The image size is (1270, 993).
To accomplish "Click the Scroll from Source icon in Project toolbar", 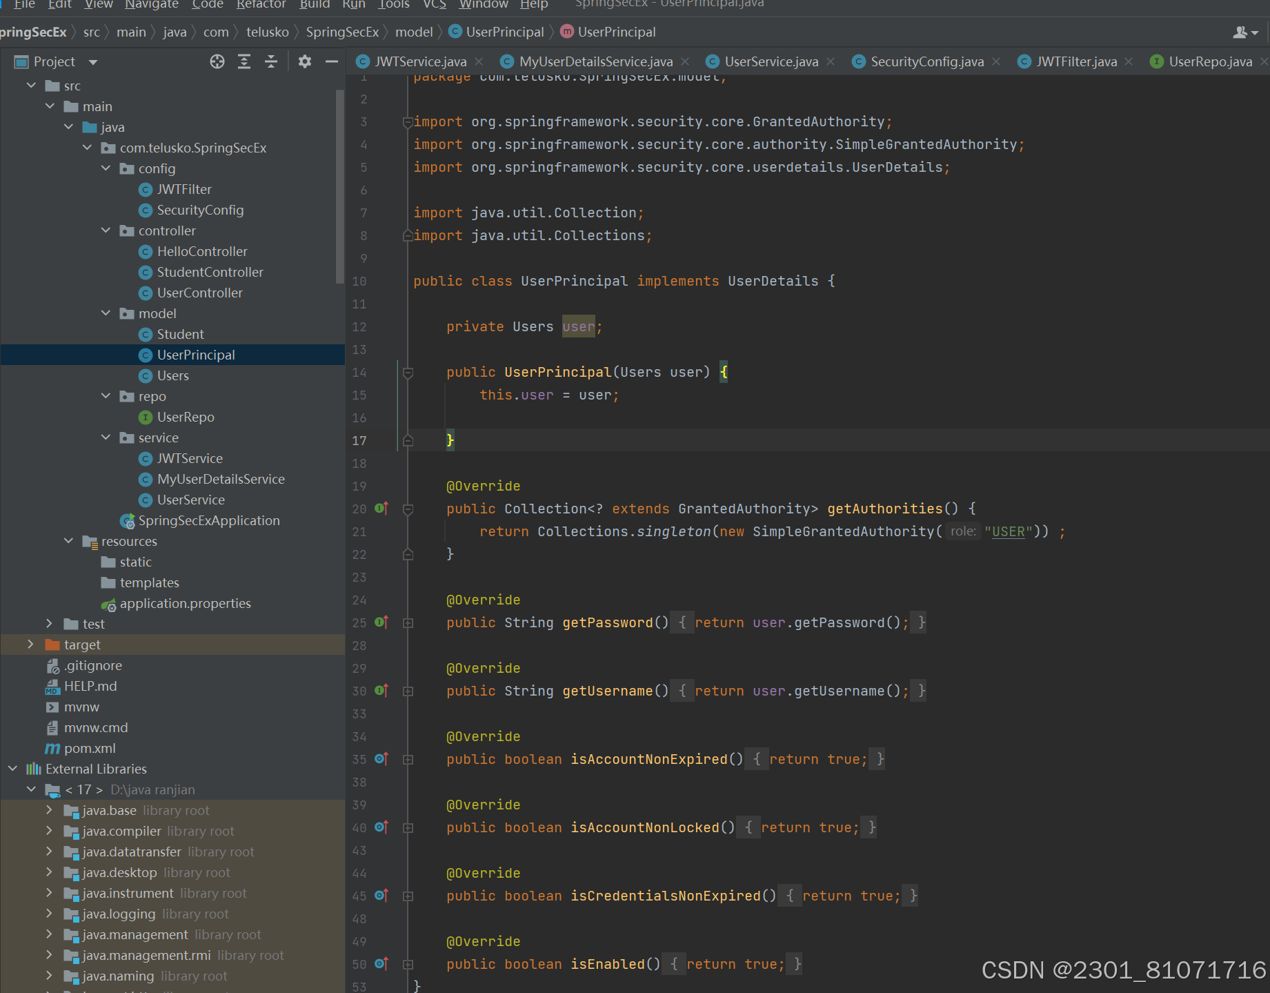I will point(217,61).
